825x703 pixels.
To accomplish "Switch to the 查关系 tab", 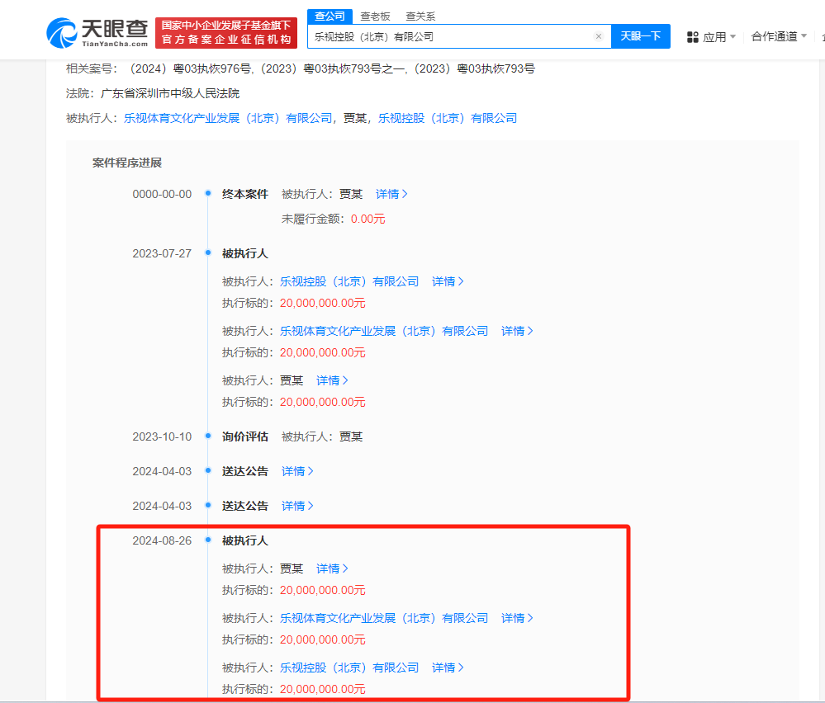I will (421, 16).
